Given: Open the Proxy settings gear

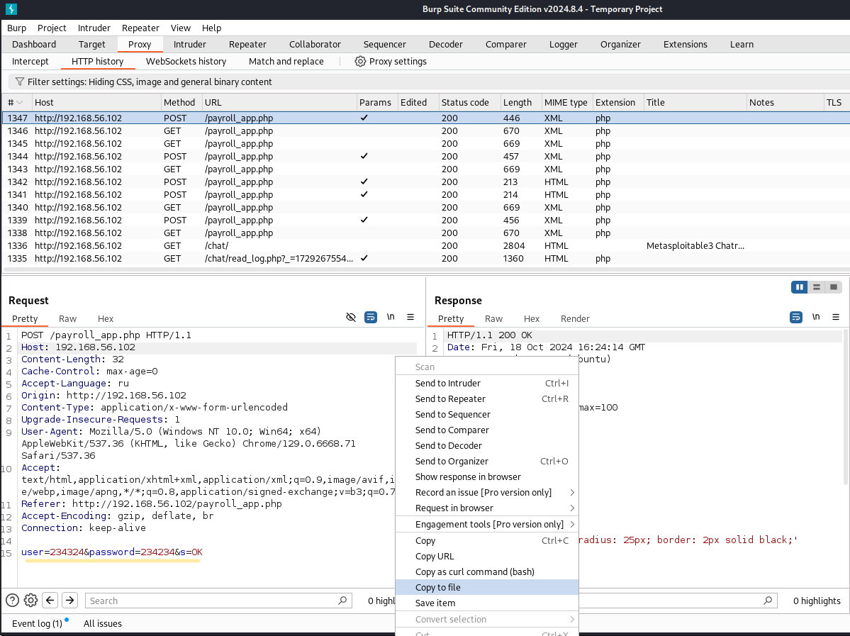Looking at the screenshot, I should point(360,62).
